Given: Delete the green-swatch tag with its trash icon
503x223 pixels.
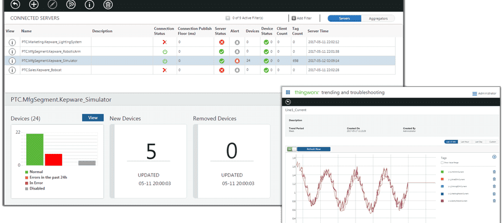Looking at the screenshot, I should [494, 172].
